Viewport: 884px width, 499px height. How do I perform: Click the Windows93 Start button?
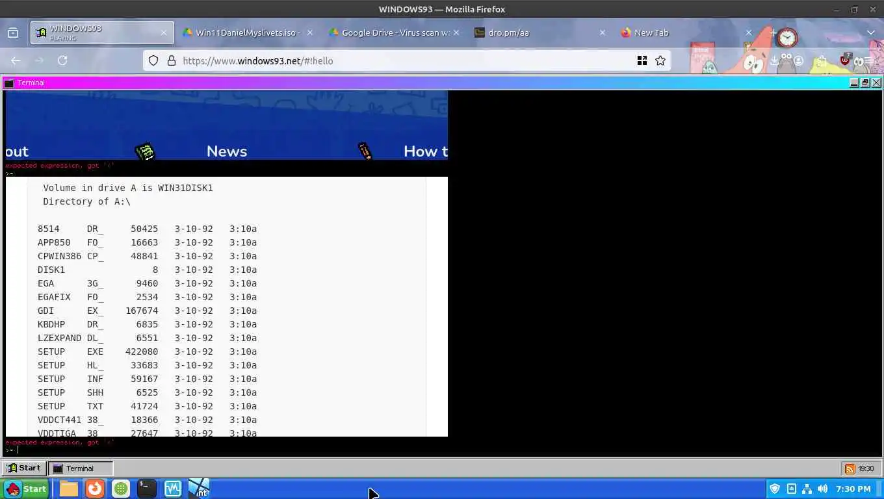(x=23, y=468)
